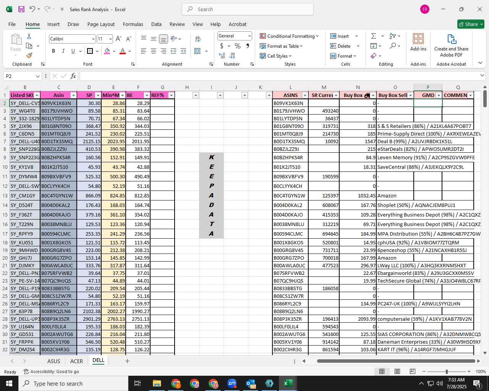Image resolution: width=489 pixels, height=391 pixels.
Task: Toggle Center horizontal alignment
Action: point(153,51)
